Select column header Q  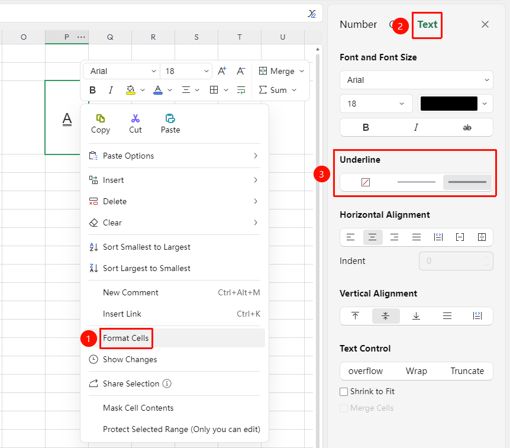coord(110,37)
